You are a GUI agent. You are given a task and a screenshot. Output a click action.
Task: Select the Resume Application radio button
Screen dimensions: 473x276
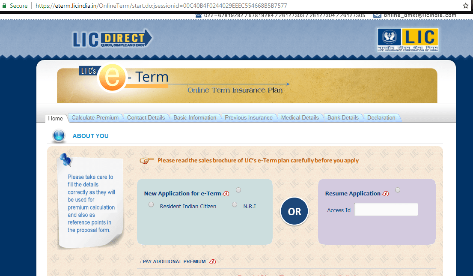398,190
